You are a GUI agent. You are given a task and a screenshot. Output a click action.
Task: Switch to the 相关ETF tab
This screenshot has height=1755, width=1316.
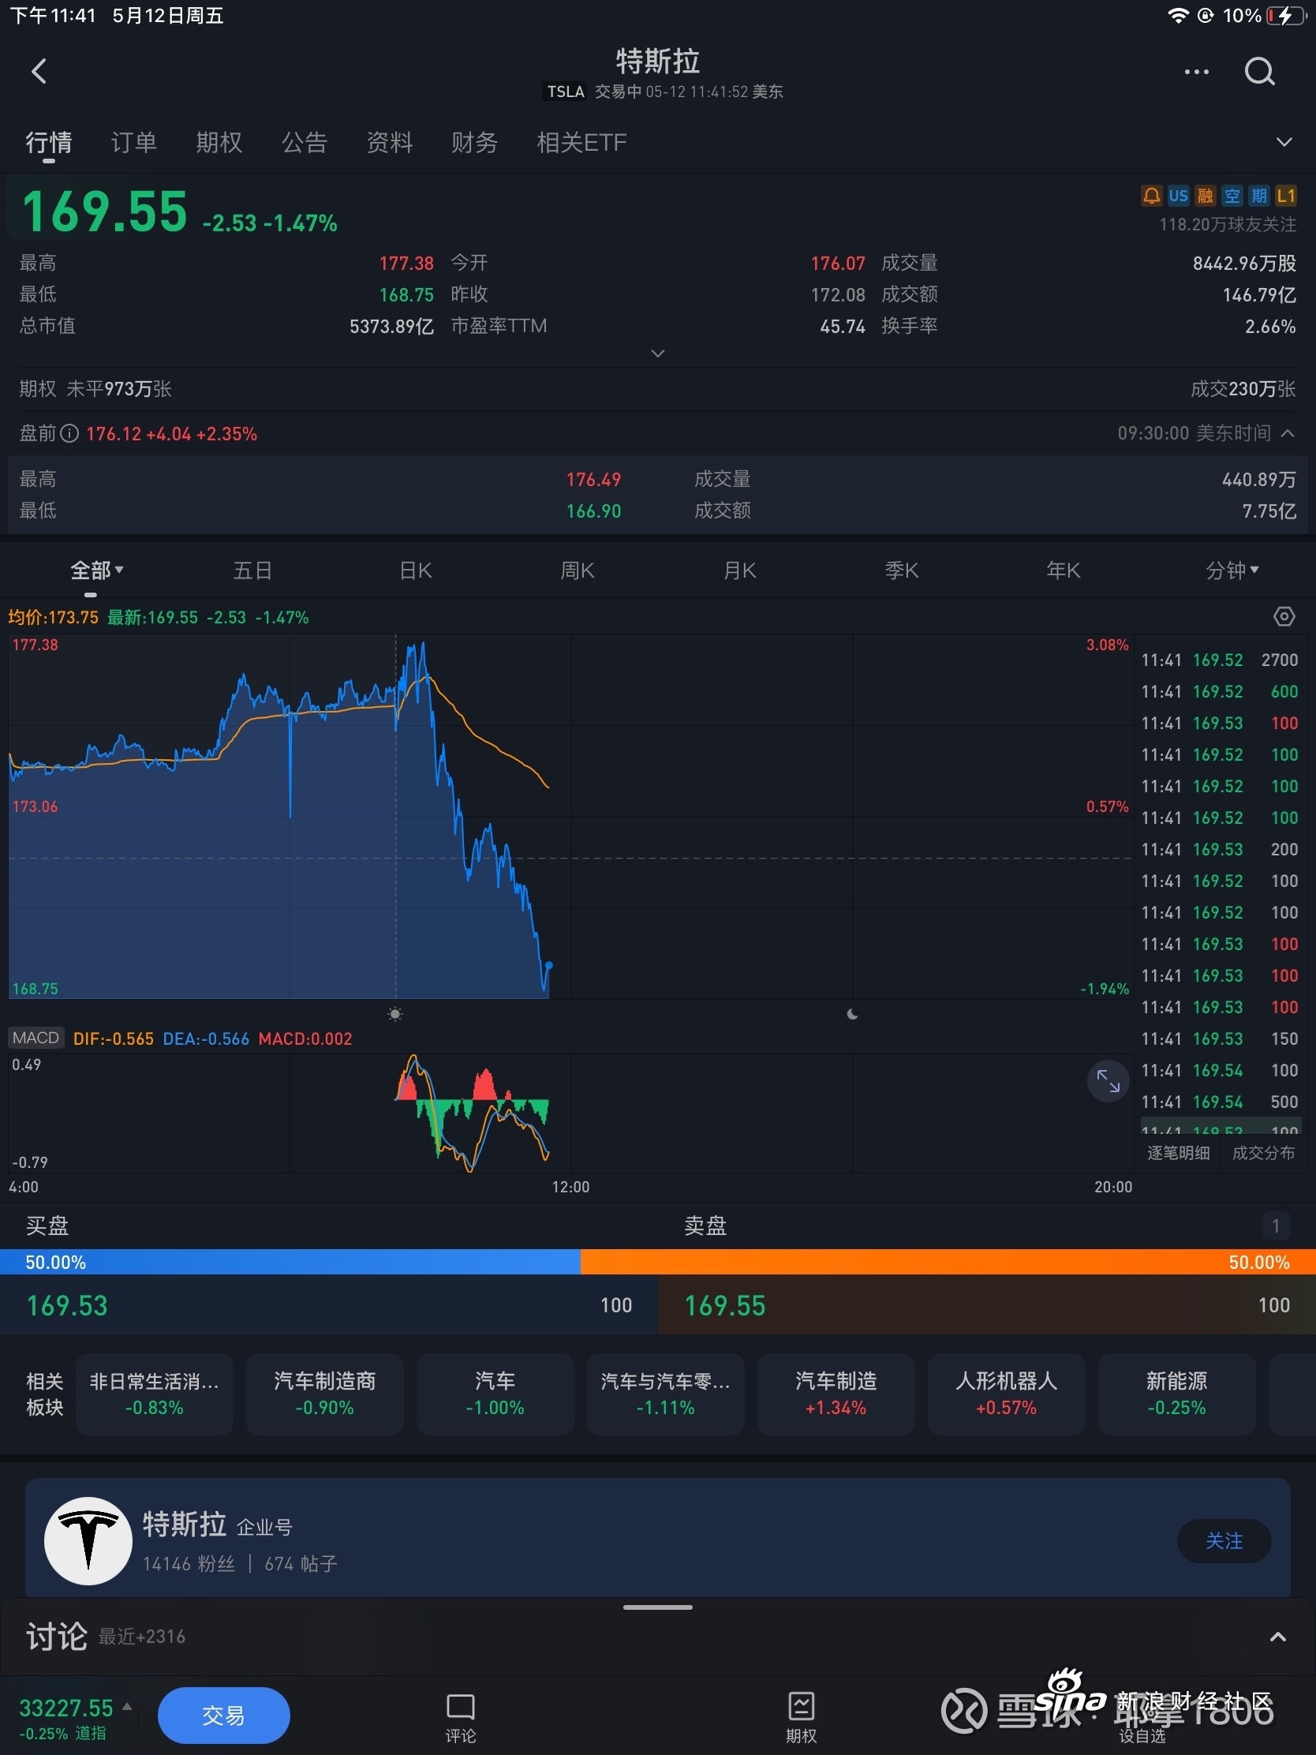581,142
